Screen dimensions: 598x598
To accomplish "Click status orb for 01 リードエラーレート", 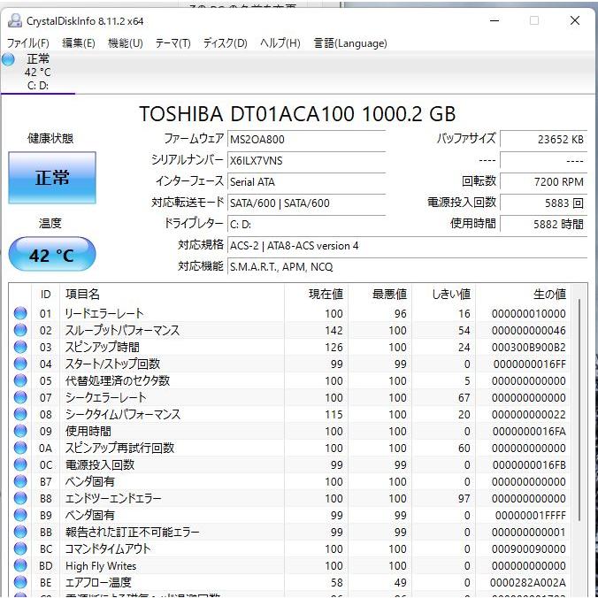I will 20,313.
